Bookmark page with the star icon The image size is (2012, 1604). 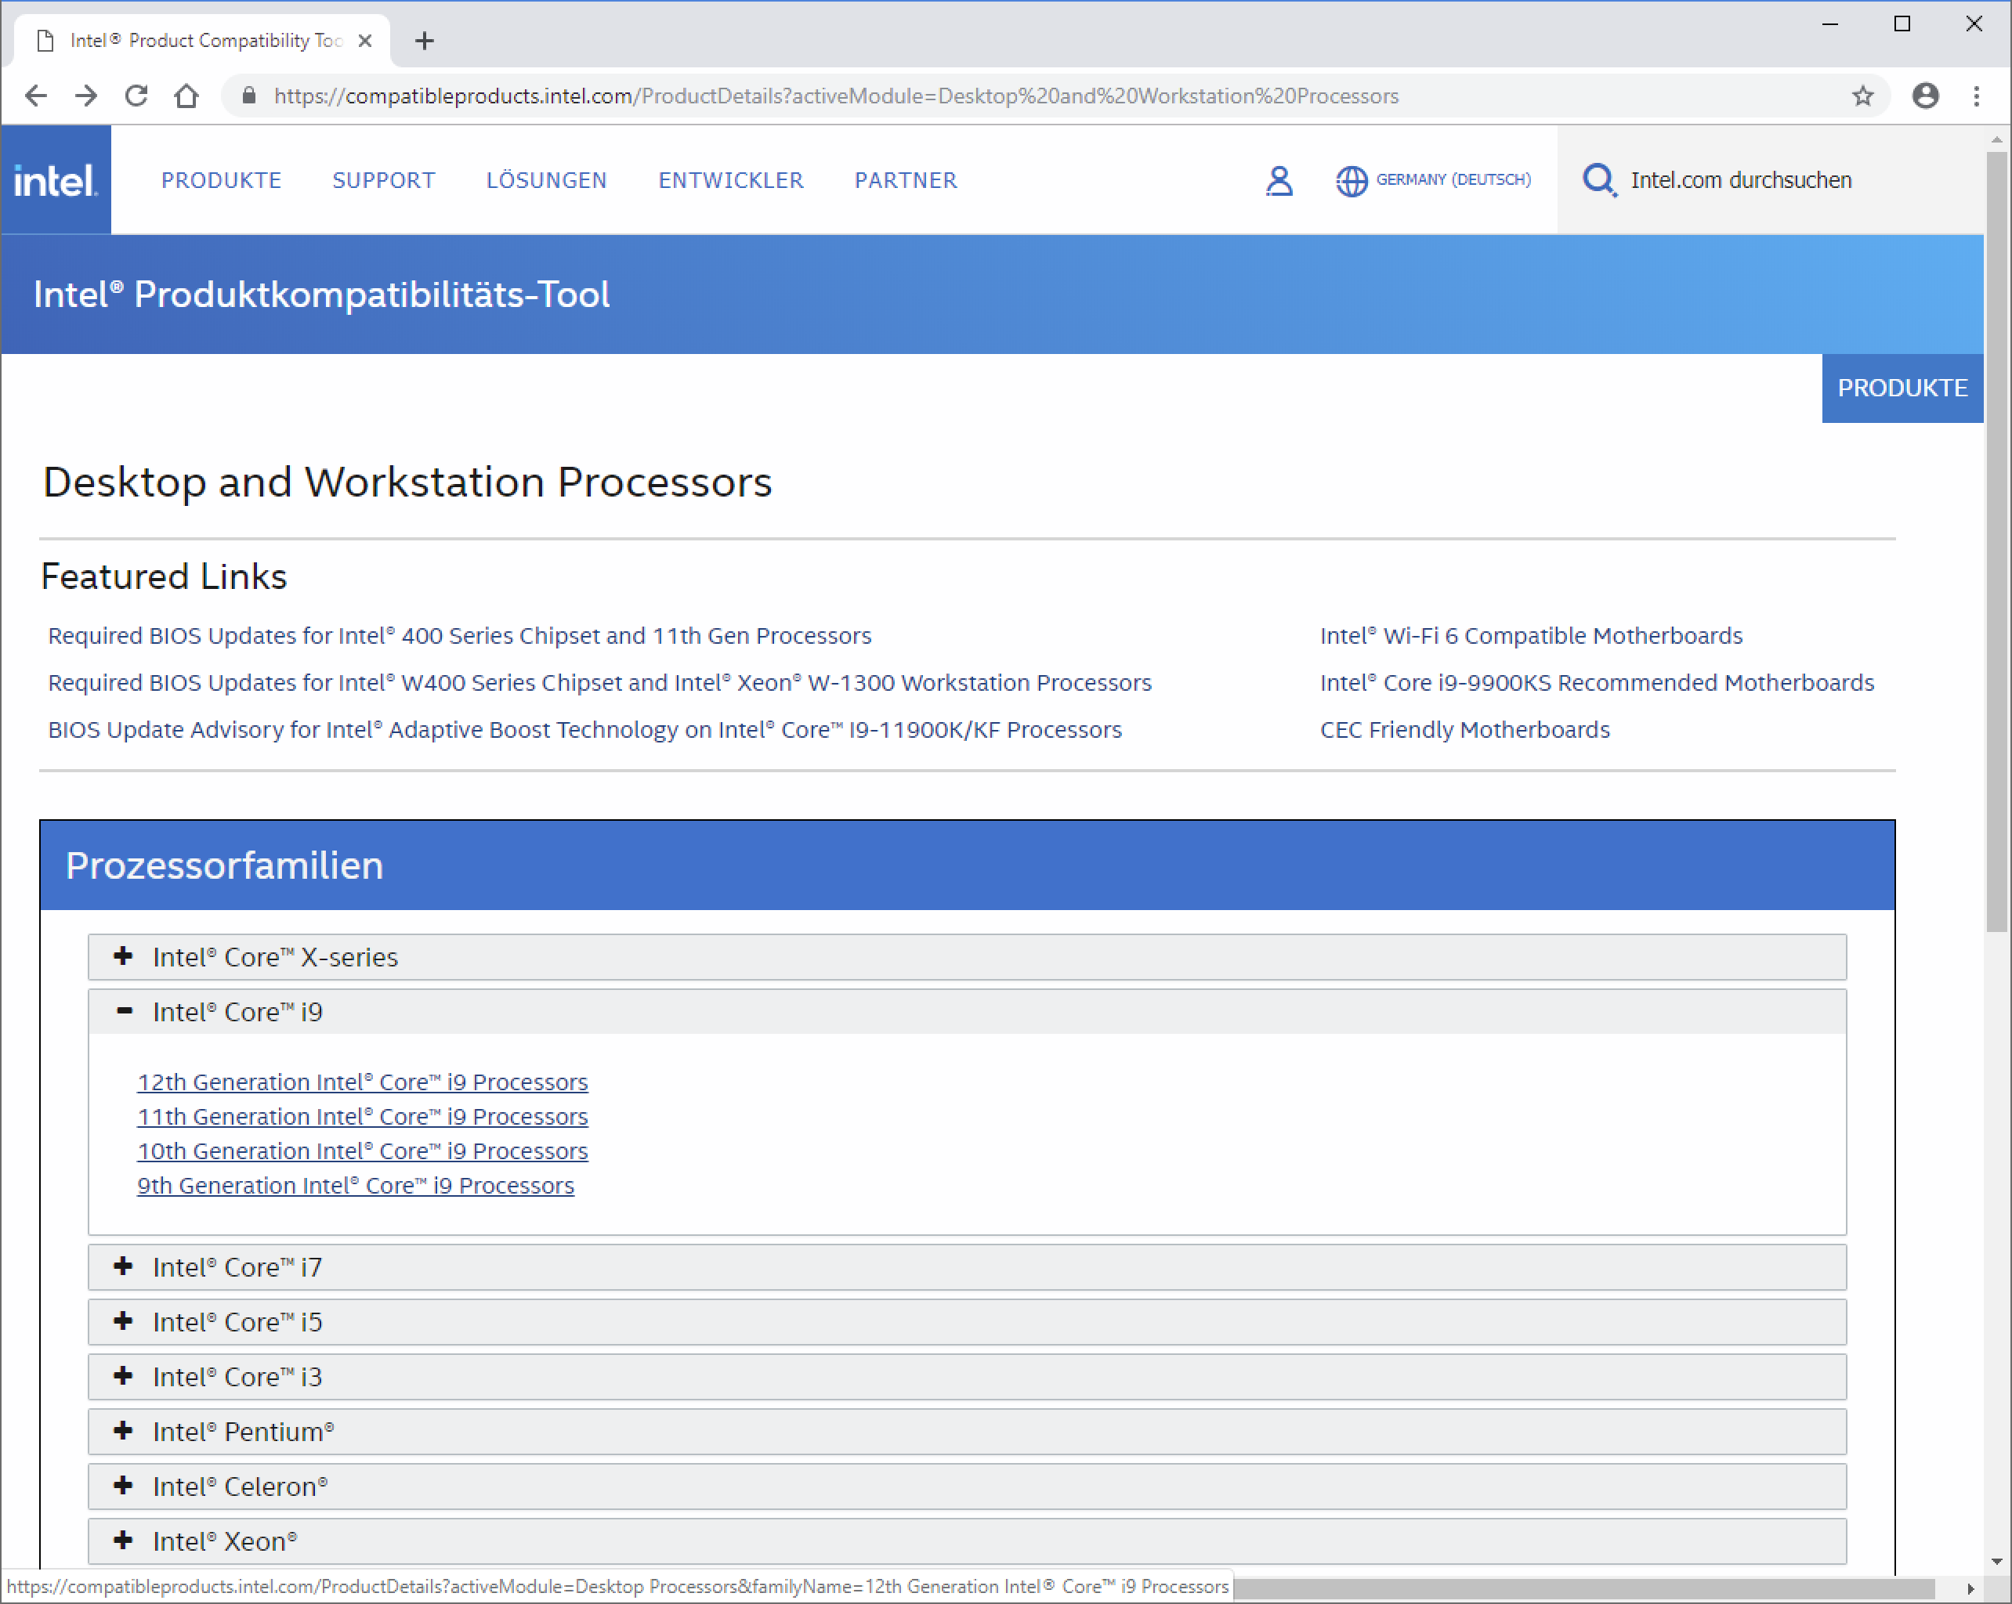tap(1862, 96)
